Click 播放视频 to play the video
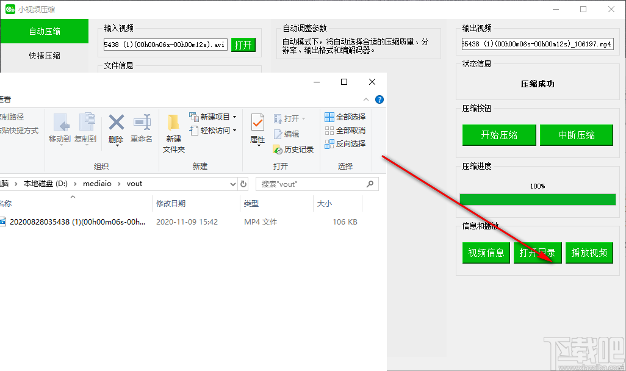The height and width of the screenshot is (371, 626). (x=589, y=253)
